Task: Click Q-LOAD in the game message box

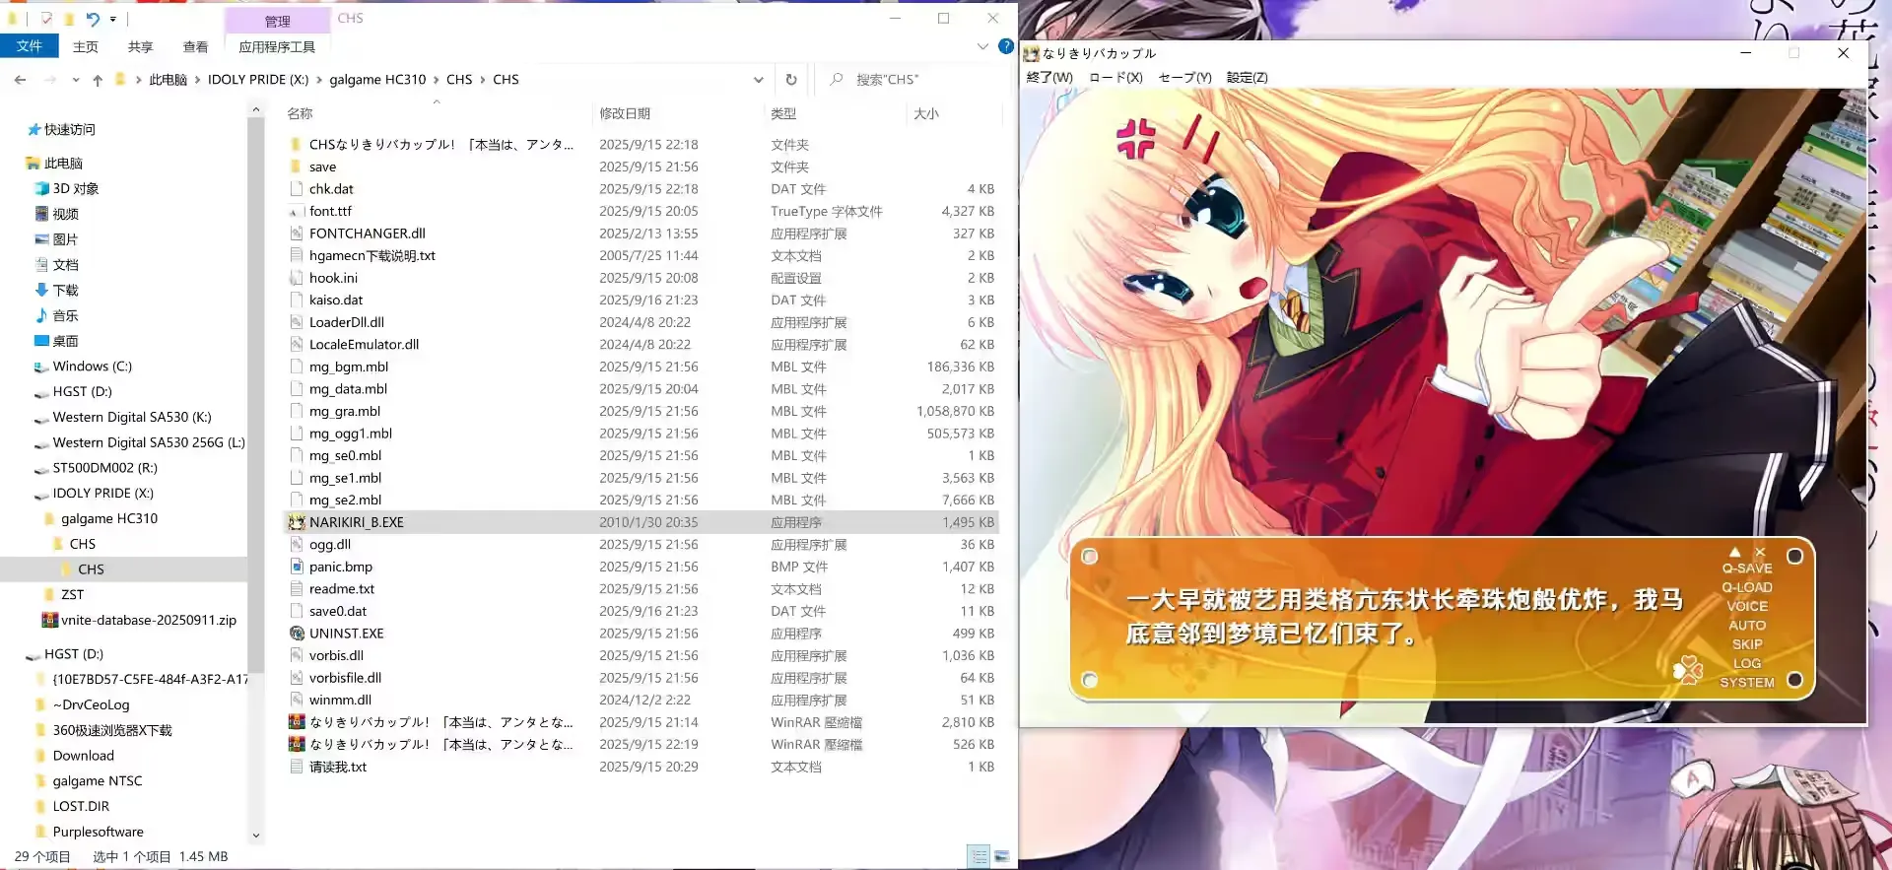Action: click(1747, 587)
